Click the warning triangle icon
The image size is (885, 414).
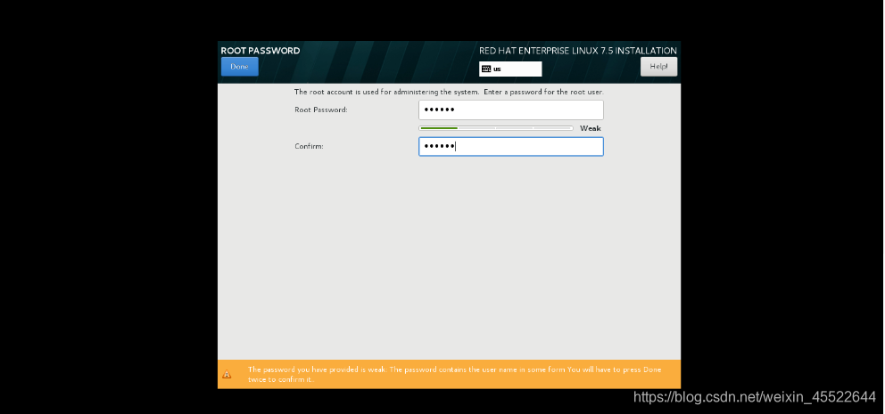[227, 374]
